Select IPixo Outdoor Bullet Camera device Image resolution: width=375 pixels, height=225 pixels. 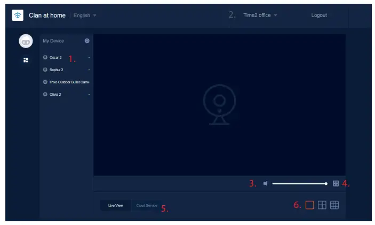pyautogui.click(x=69, y=82)
